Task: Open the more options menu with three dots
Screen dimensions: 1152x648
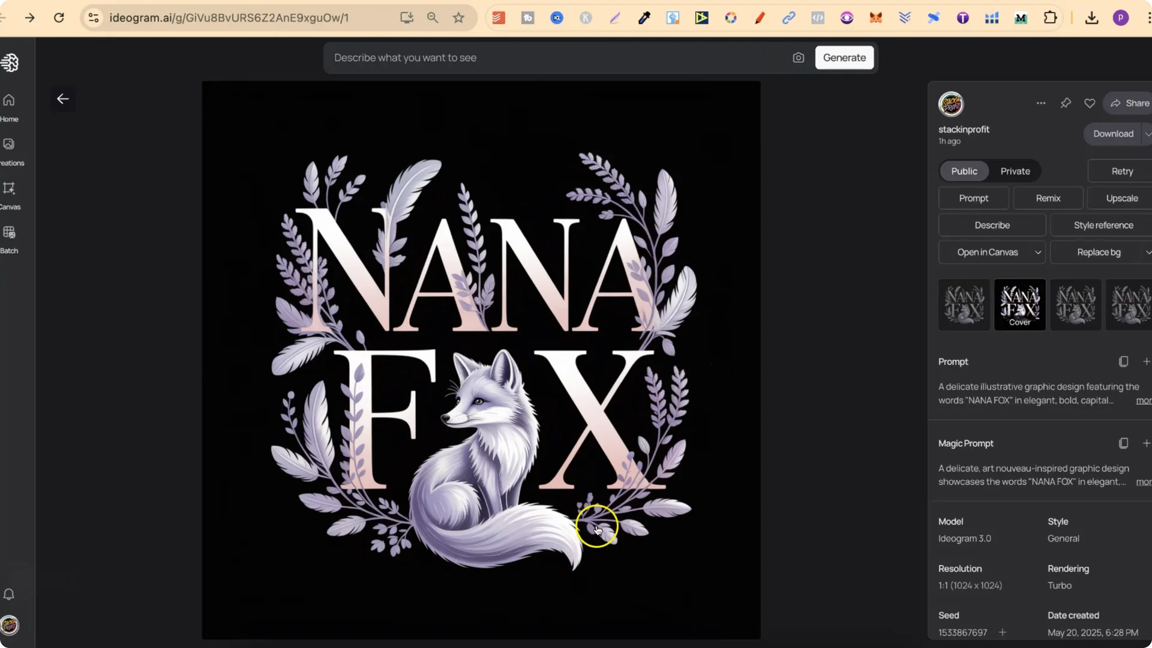Action: (x=1042, y=103)
